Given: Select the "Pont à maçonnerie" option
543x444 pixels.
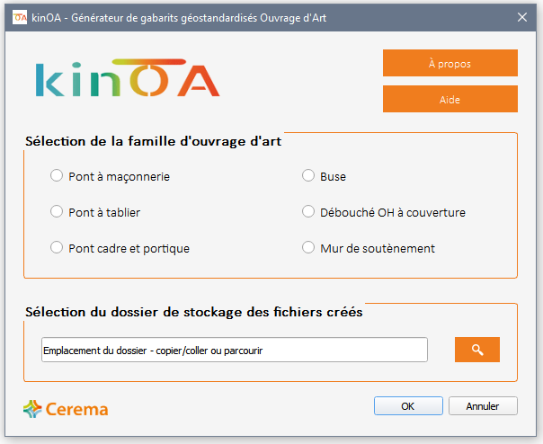Looking at the screenshot, I should pyautogui.click(x=57, y=176).
